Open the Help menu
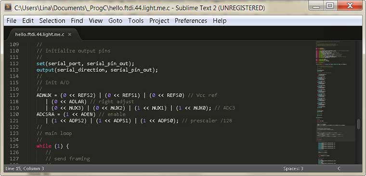Screen dimensions: 366x176 coord(220,21)
